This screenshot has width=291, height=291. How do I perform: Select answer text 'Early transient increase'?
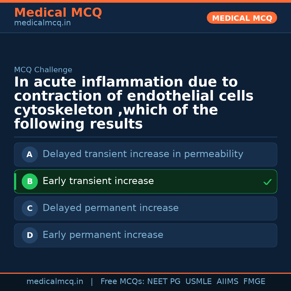[x=98, y=181]
